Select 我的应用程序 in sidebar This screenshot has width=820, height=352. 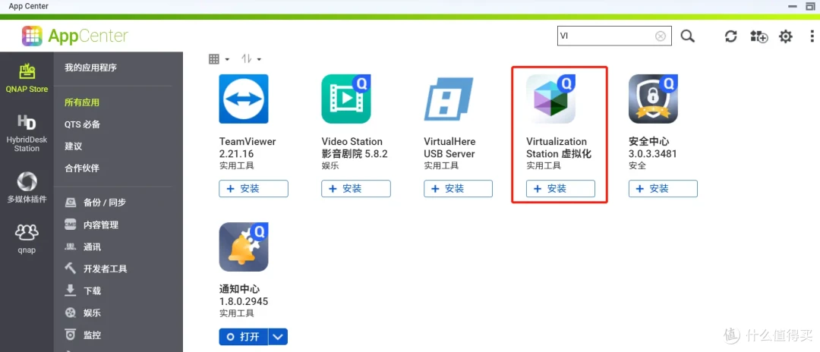click(x=90, y=68)
